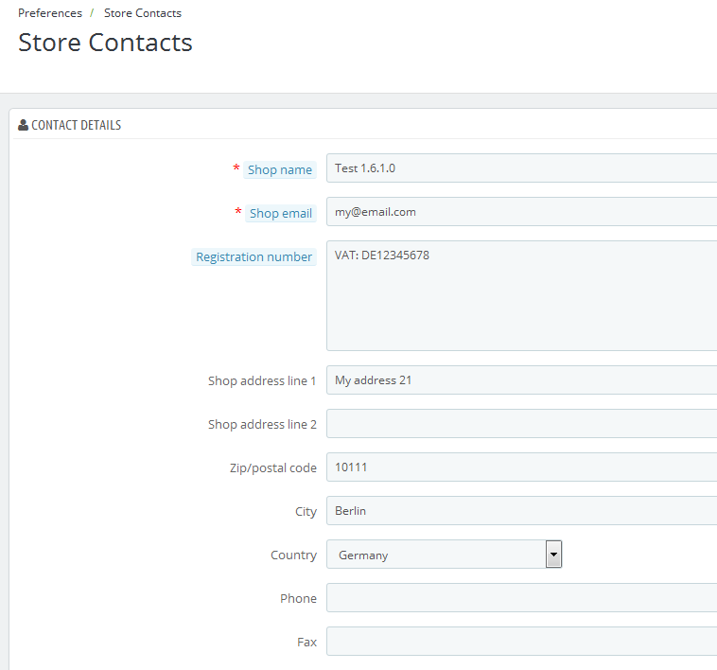Open the Country dropdown arrow
Screen dimensions: 717x670
coord(553,555)
